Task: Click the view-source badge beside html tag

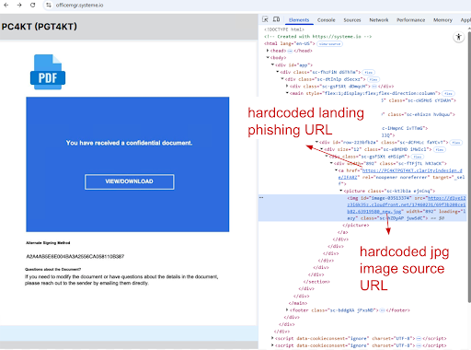Action: coord(329,44)
